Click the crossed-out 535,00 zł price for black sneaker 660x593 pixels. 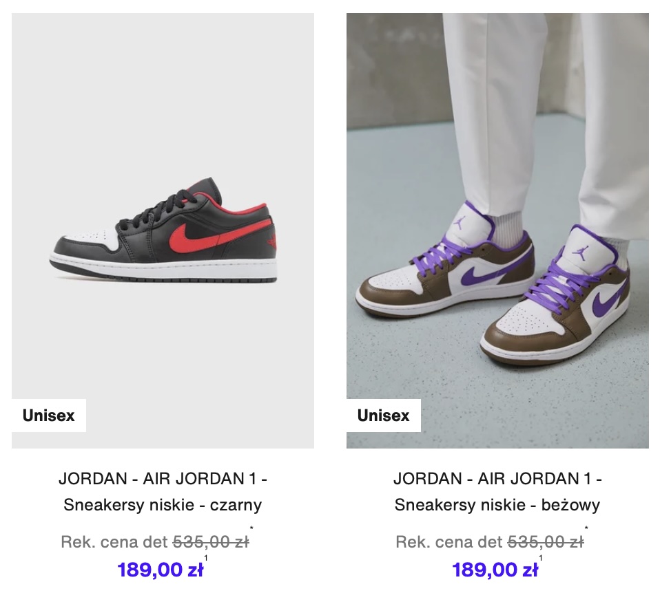coord(211,541)
